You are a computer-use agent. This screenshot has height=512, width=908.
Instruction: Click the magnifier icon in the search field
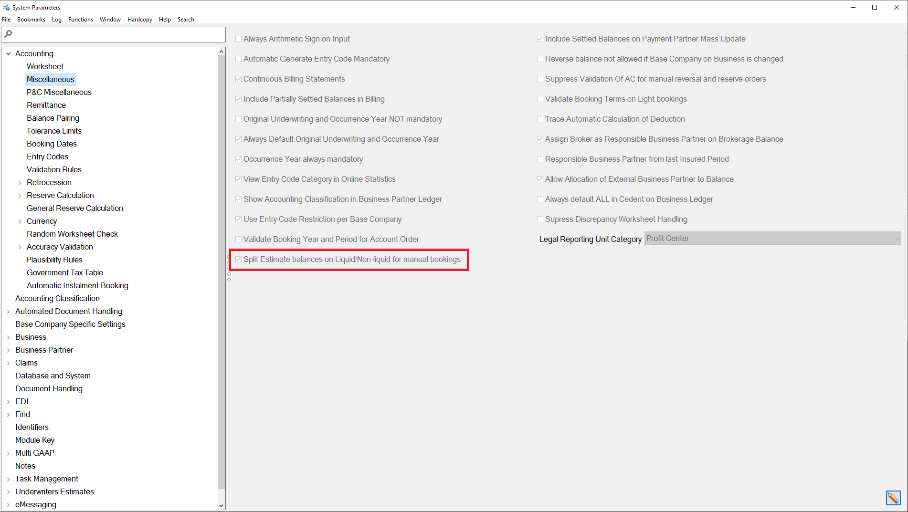tap(8, 34)
